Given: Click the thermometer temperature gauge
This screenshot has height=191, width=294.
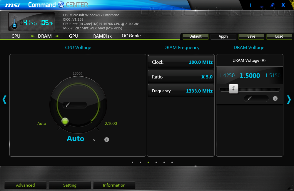Looking at the screenshot, I should click(x=14, y=22).
